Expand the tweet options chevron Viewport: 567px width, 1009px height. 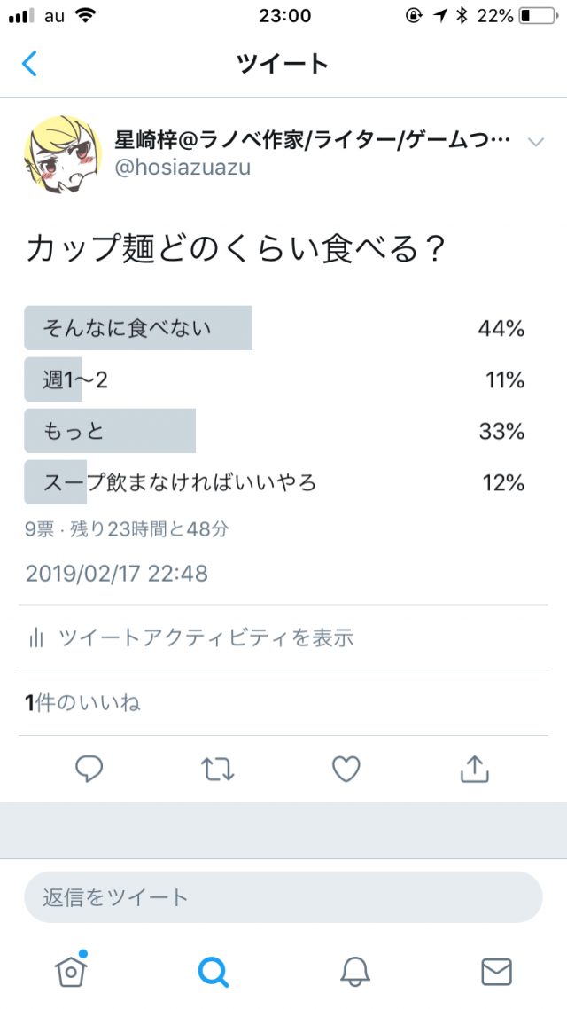click(x=535, y=142)
